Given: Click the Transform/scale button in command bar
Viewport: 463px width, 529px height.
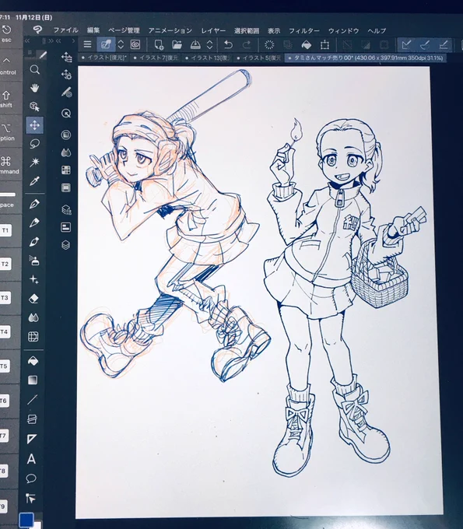Looking at the screenshot, I should pyautogui.click(x=324, y=45).
